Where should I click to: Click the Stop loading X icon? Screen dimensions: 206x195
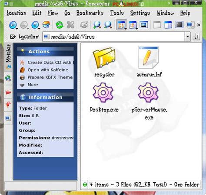click(x=70, y=25)
